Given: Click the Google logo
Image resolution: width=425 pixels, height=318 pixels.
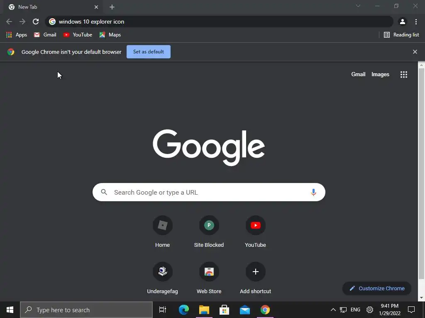Looking at the screenshot, I should [x=209, y=147].
